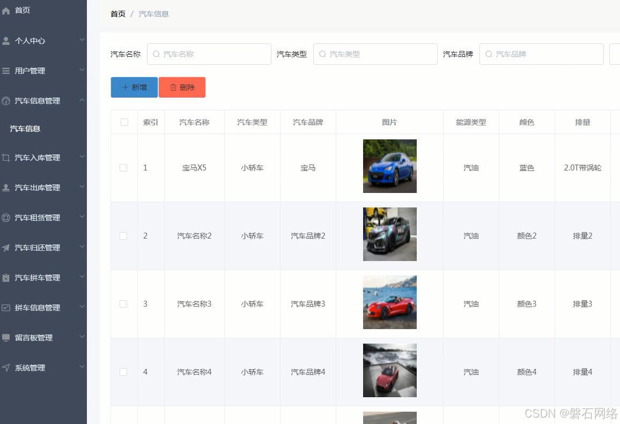This screenshot has width=620, height=424.
Task: Toggle the select-all checkbox in table header
Action: (x=124, y=122)
